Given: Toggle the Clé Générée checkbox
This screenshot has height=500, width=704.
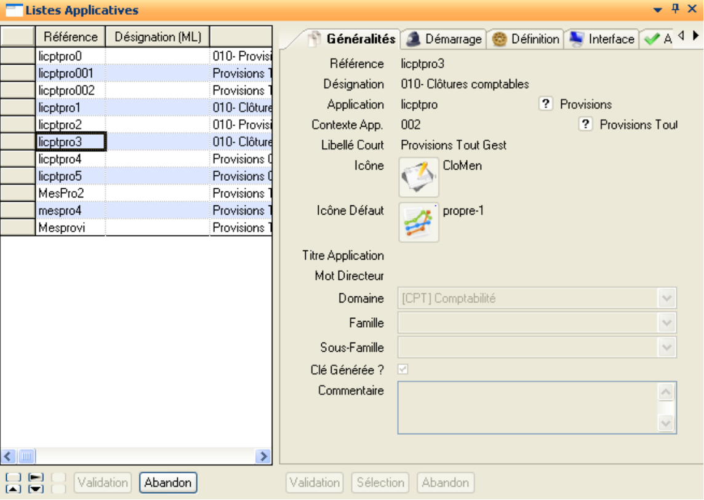Looking at the screenshot, I should point(402,369).
